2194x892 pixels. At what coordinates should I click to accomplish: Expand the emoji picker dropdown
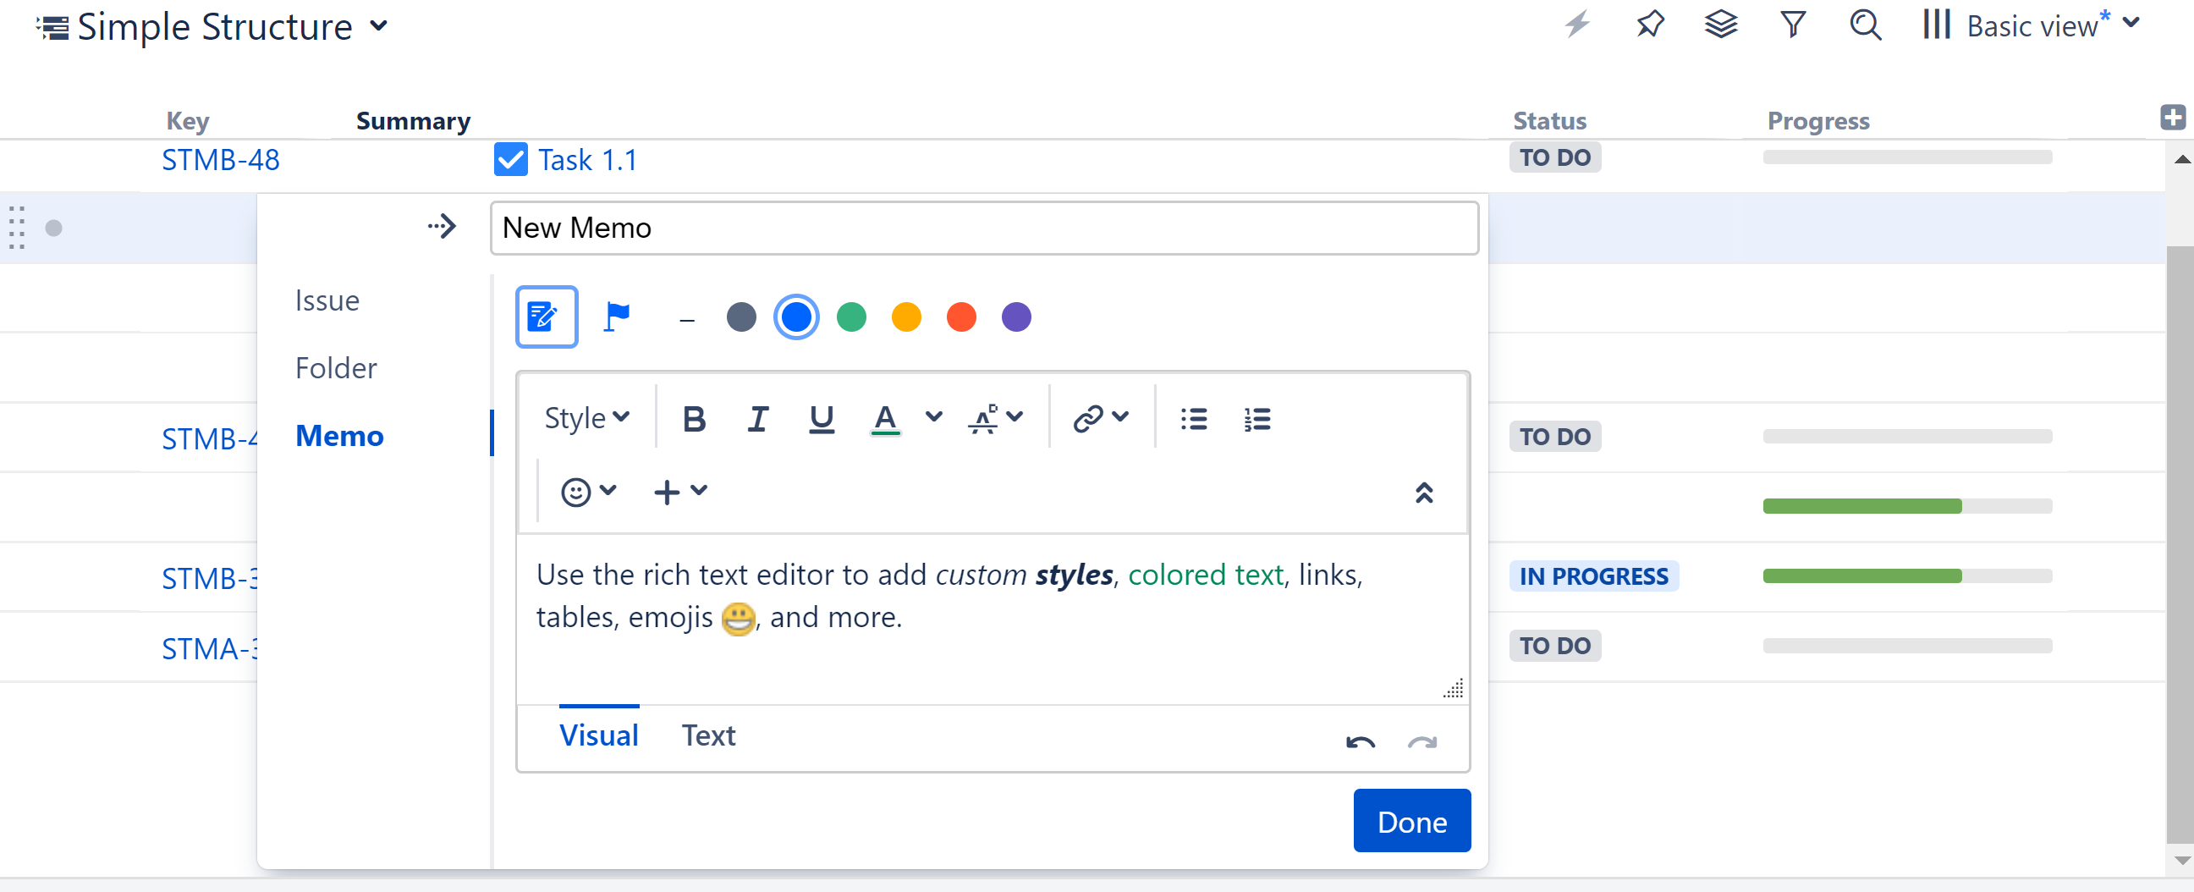(588, 492)
